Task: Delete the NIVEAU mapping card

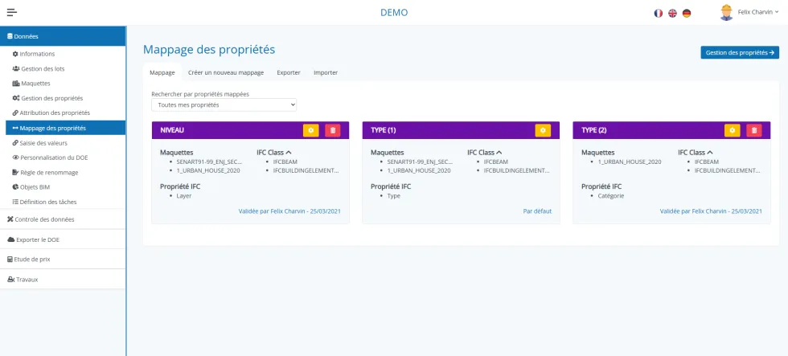Action: 333,130
